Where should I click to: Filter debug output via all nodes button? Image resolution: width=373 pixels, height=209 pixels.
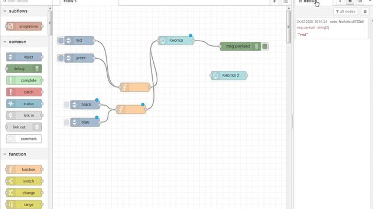pos(346,12)
